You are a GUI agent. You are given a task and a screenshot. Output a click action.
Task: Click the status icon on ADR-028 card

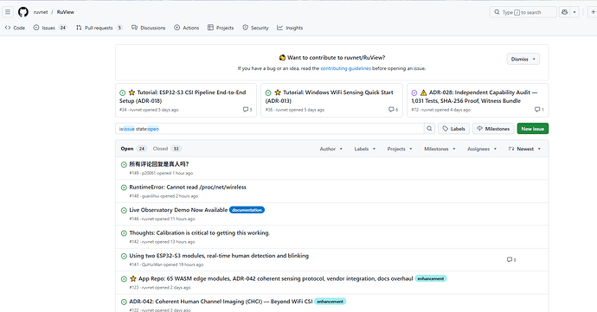[x=414, y=92]
